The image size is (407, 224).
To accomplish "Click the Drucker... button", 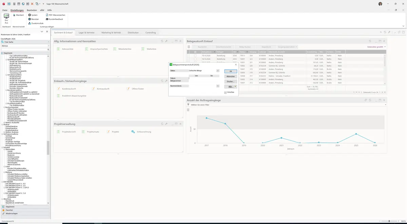I will (x=231, y=81).
